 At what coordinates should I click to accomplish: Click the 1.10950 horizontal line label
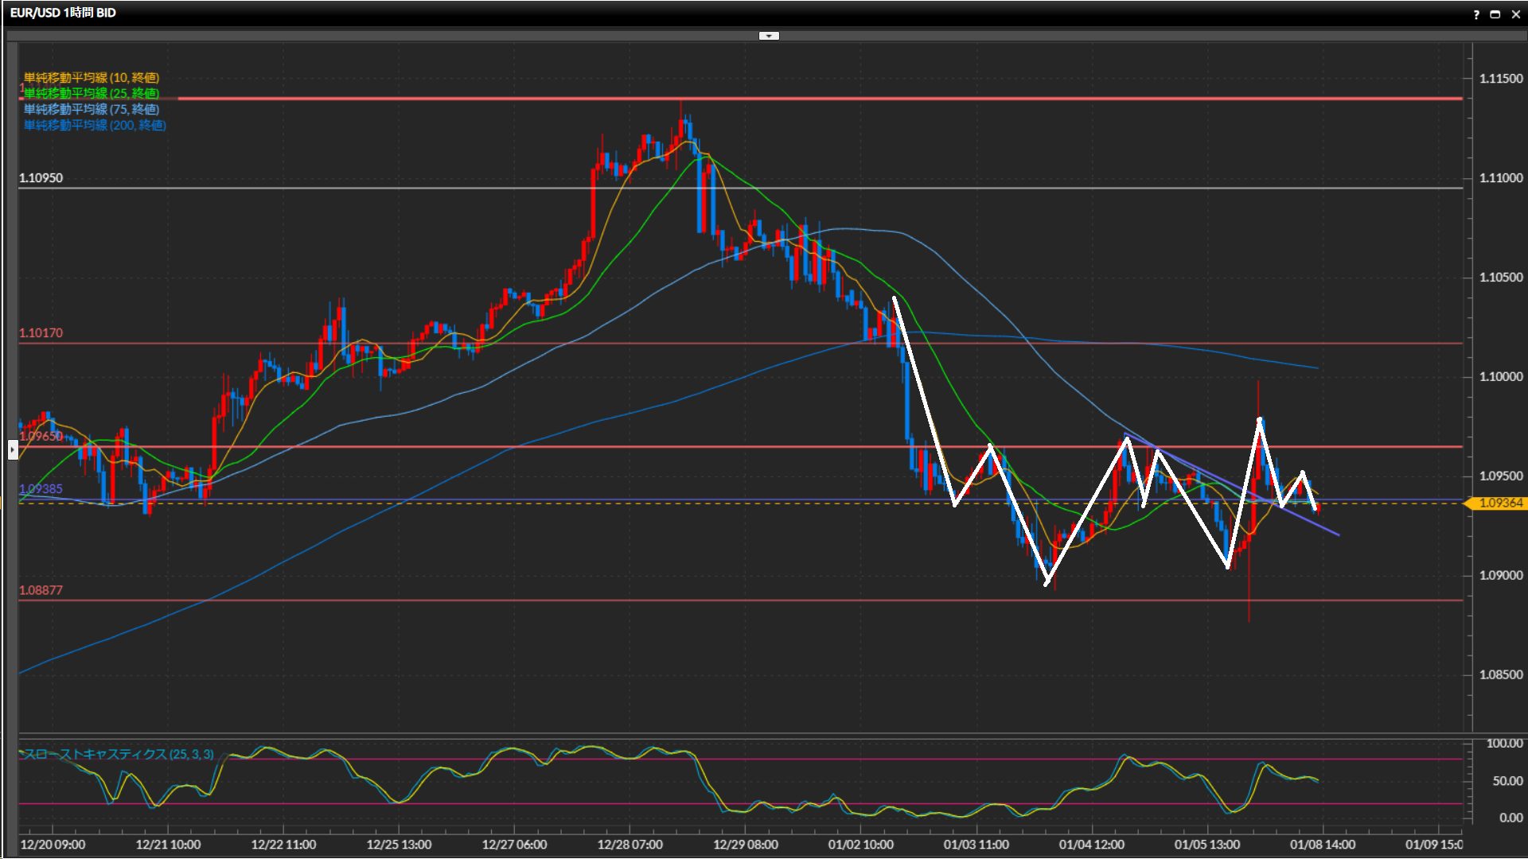coord(41,178)
